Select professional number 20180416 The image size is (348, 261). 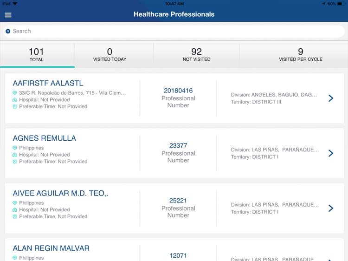[x=178, y=91]
